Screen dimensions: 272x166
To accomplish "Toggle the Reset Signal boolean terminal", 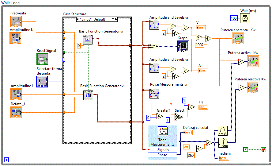I will [x=42, y=59].
